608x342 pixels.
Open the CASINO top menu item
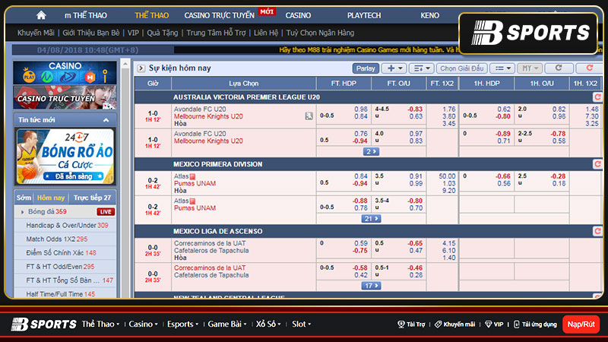tap(298, 15)
